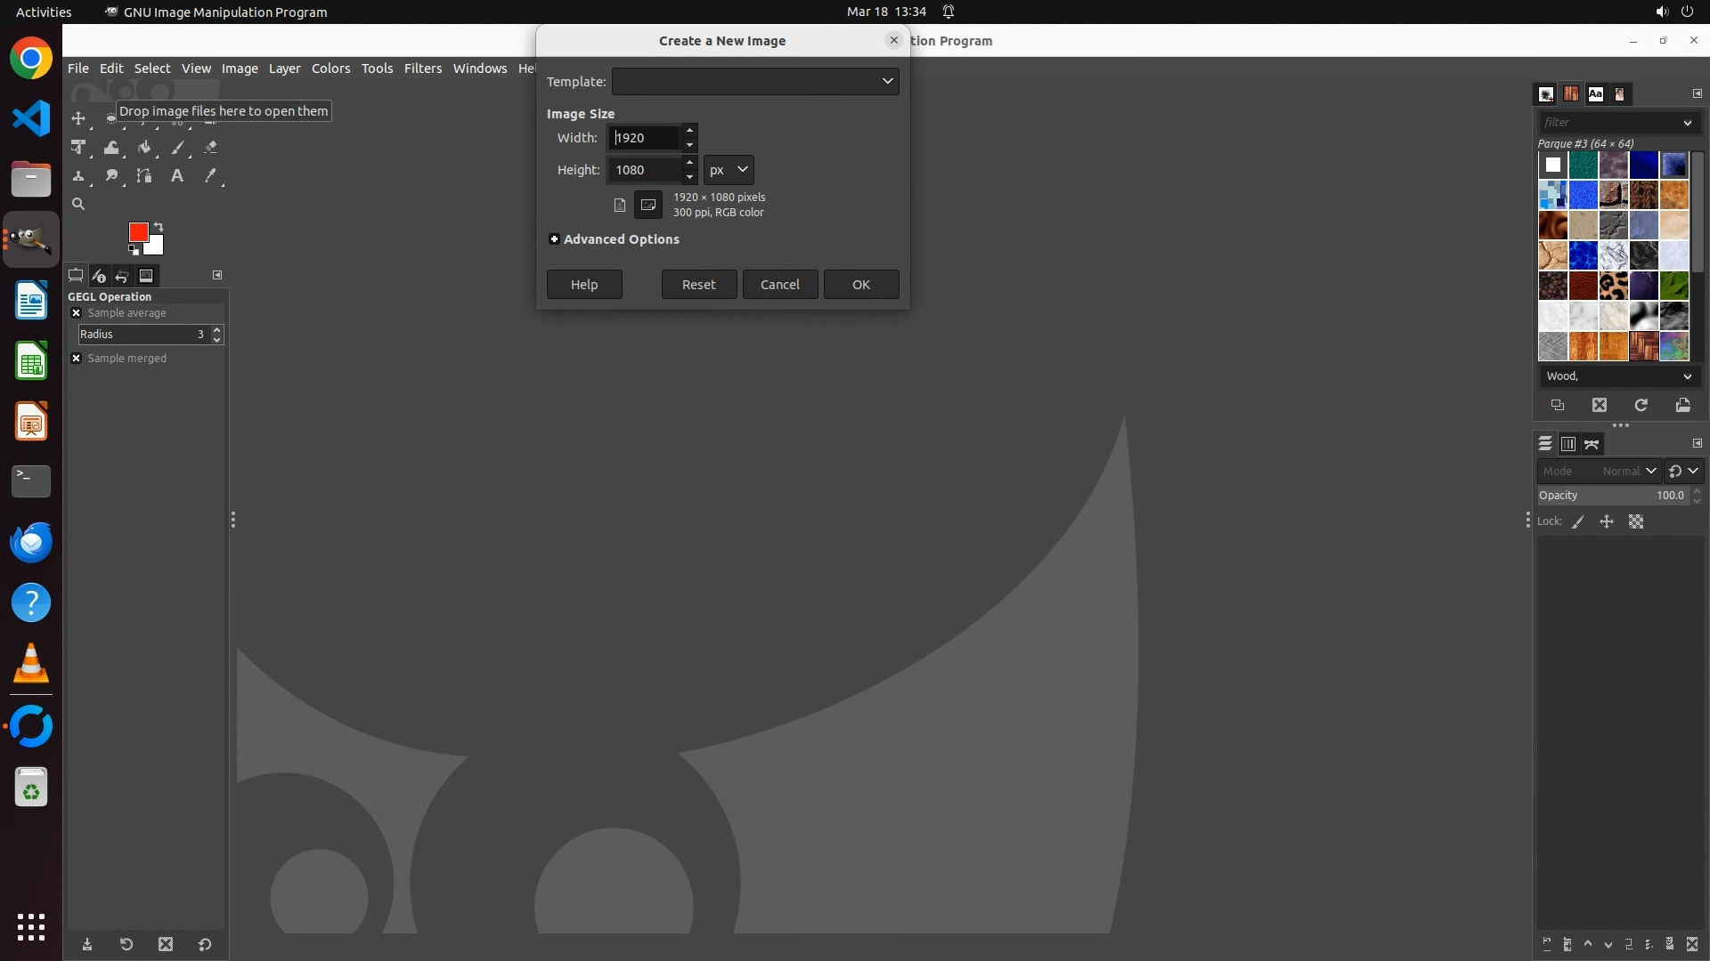Select the leopard pattern thumbnail

(1613, 286)
